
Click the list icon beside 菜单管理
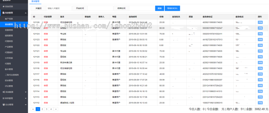[x=3, y=98]
